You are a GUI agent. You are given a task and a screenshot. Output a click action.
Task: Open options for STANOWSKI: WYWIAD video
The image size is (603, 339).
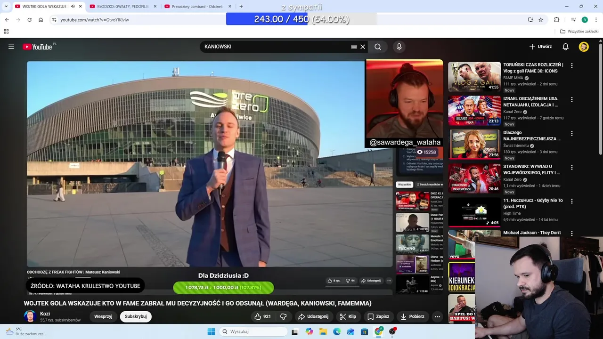click(x=572, y=168)
